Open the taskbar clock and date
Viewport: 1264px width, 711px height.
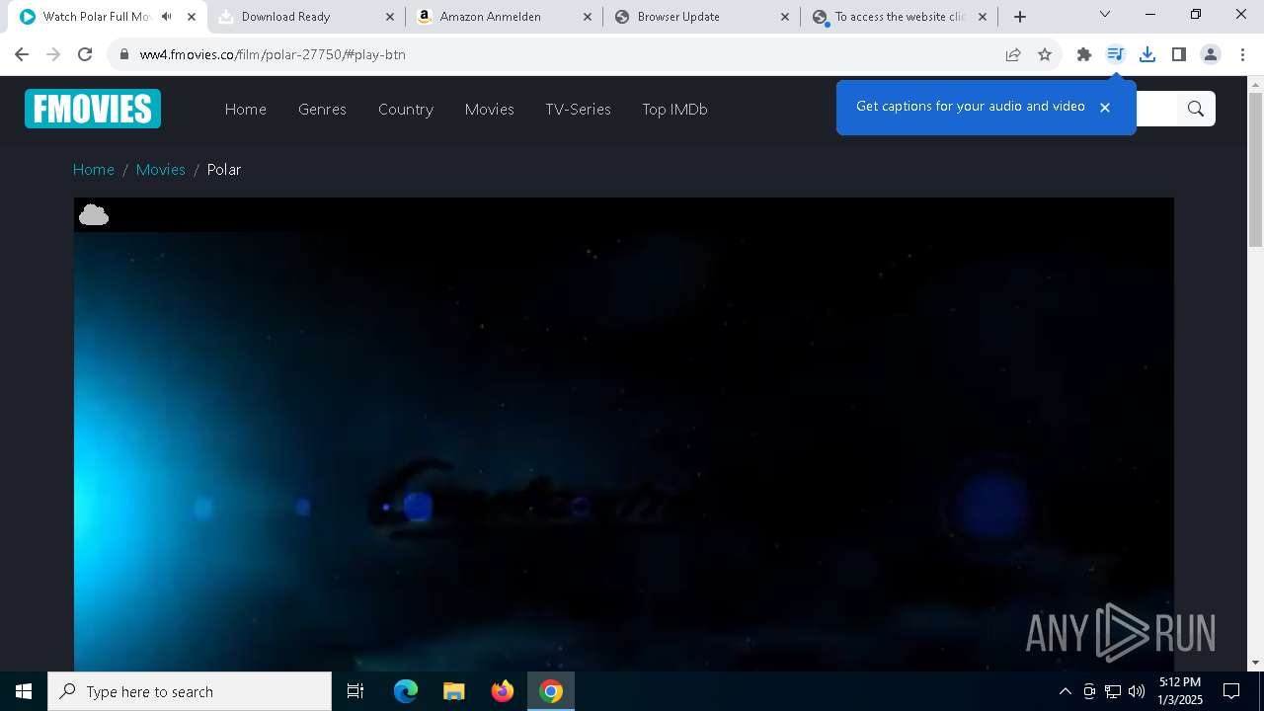pos(1180,691)
